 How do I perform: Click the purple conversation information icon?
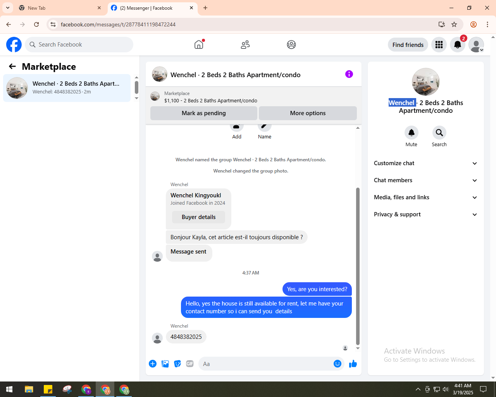point(349,74)
